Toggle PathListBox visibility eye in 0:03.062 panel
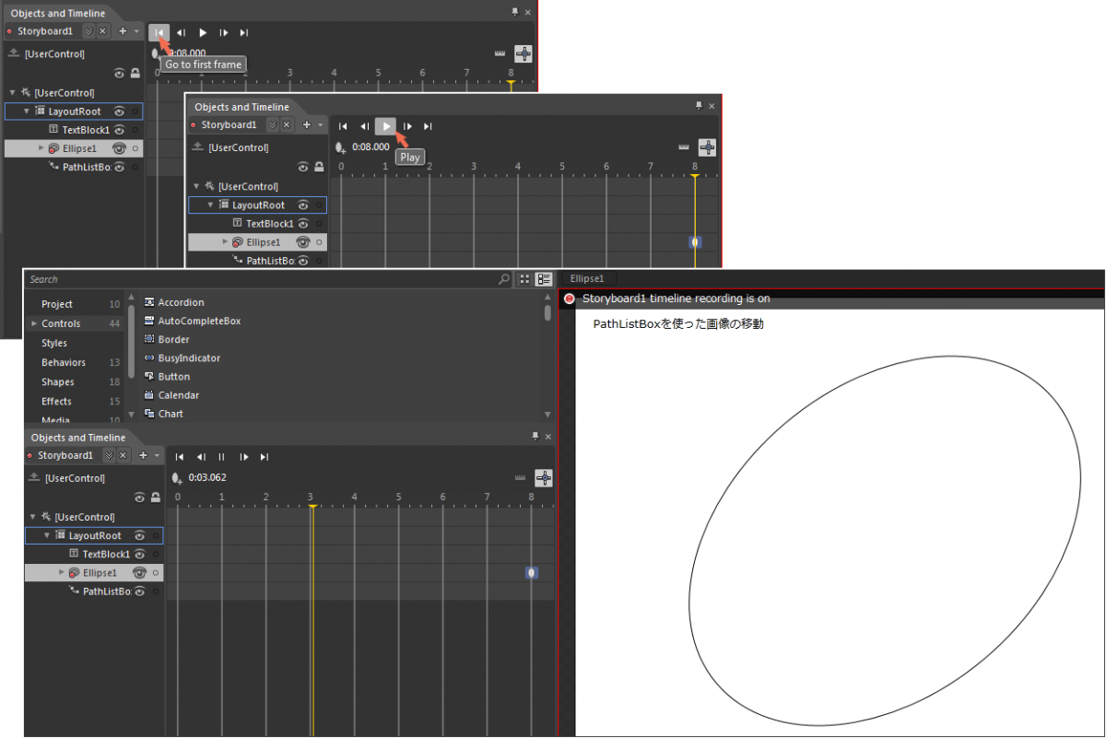Viewport: 1106px width, 738px height. [140, 592]
